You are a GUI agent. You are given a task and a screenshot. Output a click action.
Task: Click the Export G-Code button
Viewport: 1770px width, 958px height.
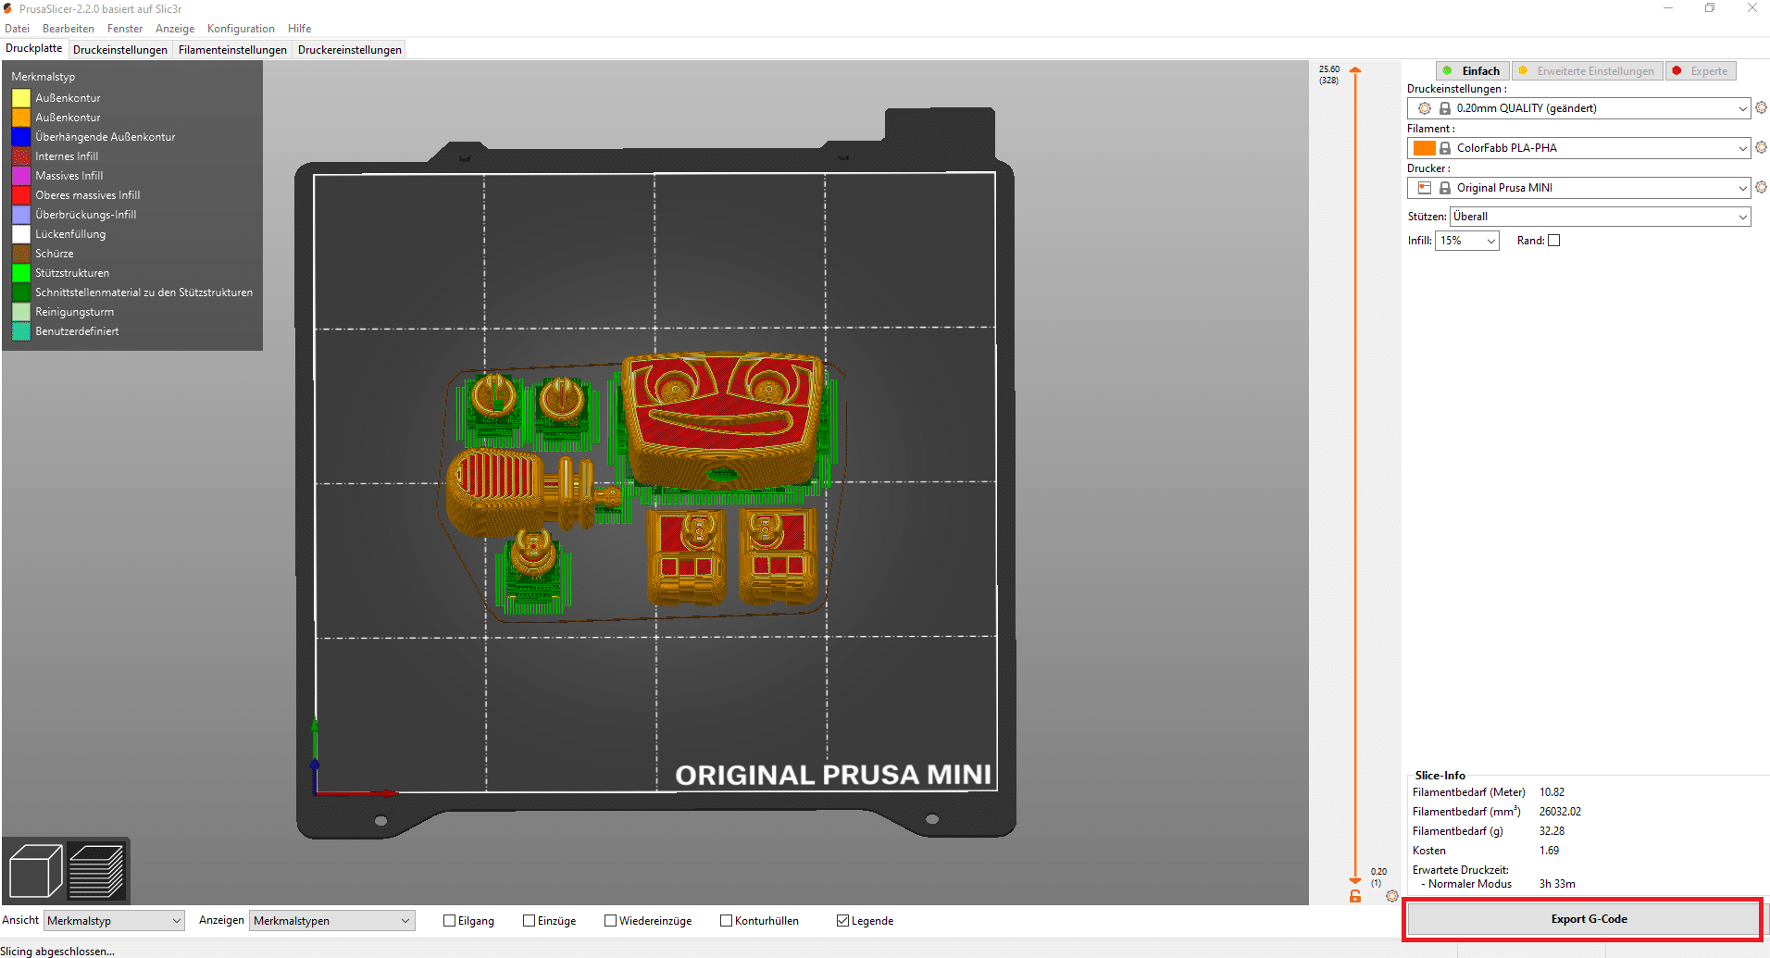tap(1583, 919)
